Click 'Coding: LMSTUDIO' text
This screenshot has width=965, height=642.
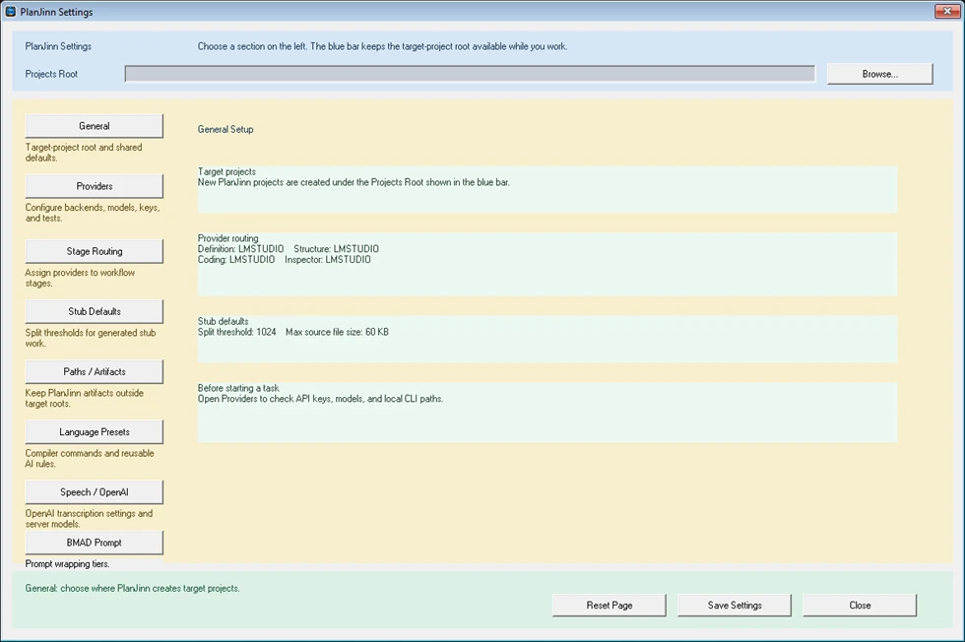click(236, 260)
